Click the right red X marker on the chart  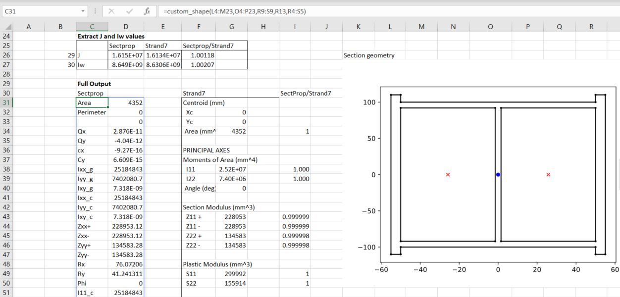tap(548, 174)
